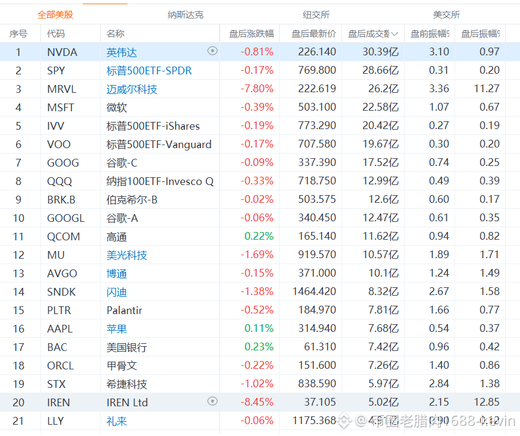Select the 谷歌-A name cell
This screenshot has width=520, height=436.
[122, 218]
